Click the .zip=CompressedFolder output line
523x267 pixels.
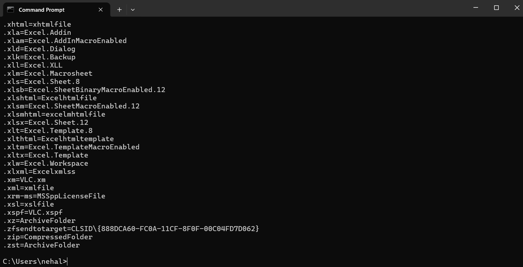48,237
